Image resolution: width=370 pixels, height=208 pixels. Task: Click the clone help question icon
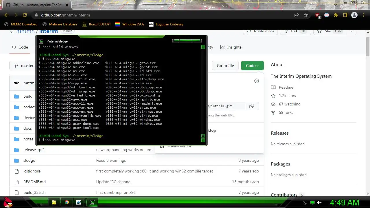tap(256, 81)
